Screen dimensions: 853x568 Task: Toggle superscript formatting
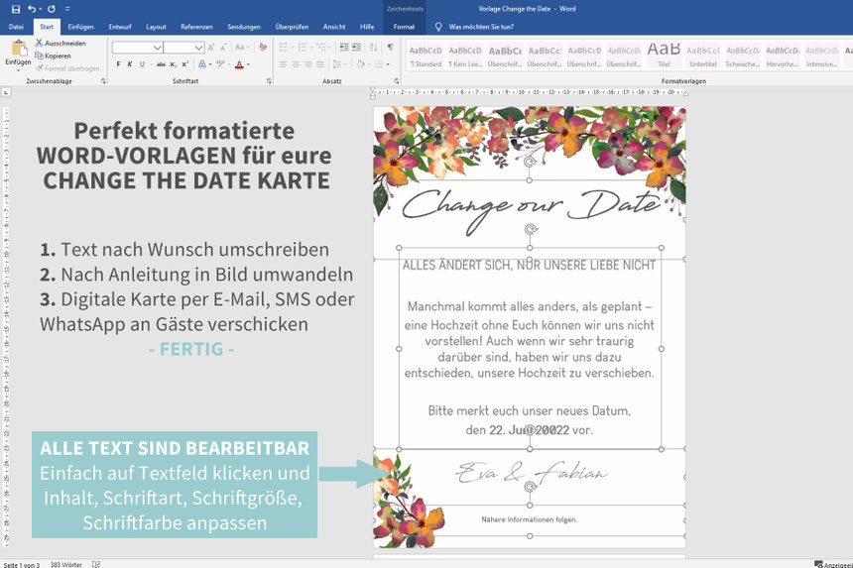click(x=184, y=64)
